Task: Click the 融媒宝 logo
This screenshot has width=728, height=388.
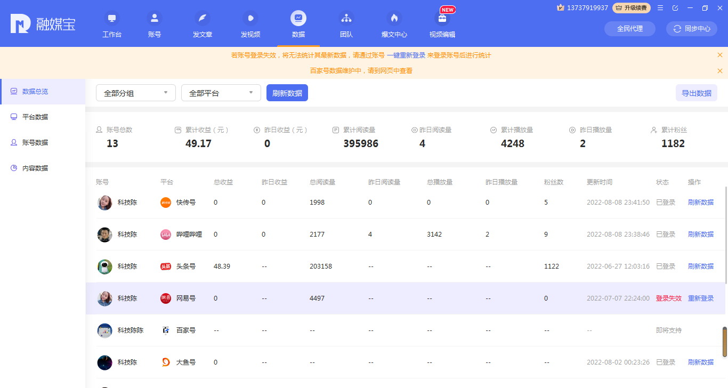Action: pos(43,24)
